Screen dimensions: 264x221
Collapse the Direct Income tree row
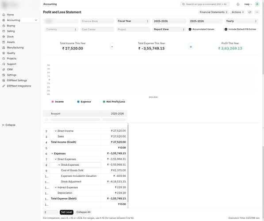click(56, 131)
